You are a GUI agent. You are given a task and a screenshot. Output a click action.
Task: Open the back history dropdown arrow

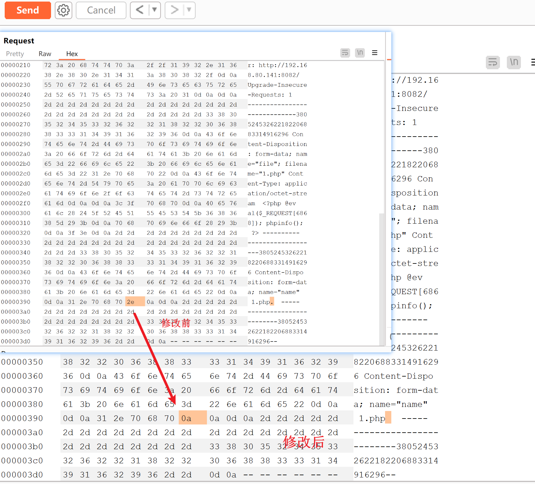tap(154, 10)
